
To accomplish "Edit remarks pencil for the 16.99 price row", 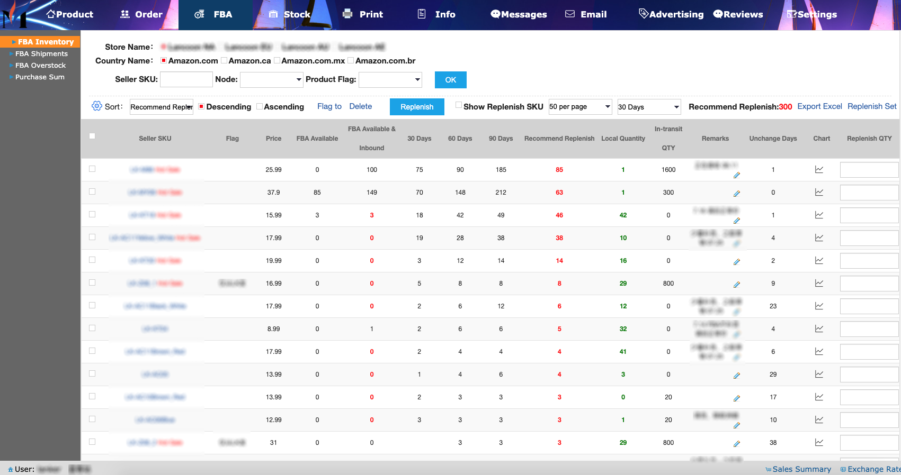I will coord(736,285).
